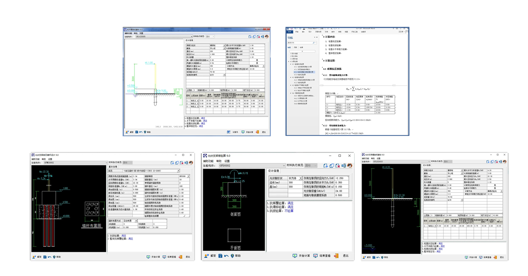Expand 锚杆布置方式 自动布置 dropdown
The image size is (528, 276).
pos(135,221)
